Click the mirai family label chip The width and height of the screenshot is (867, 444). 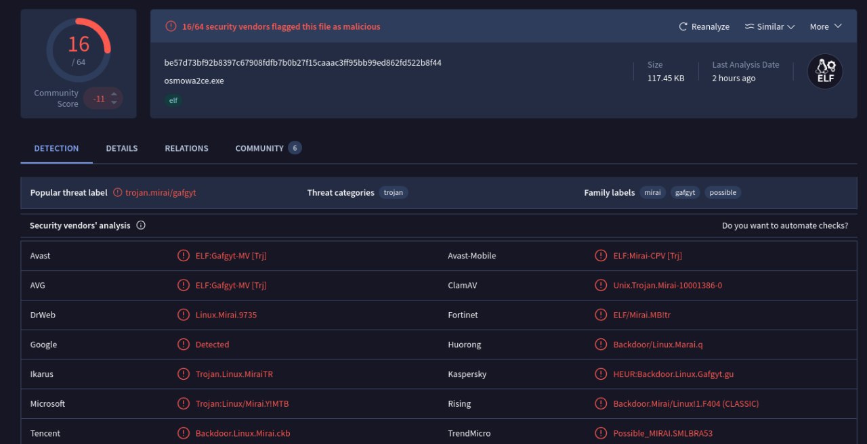pos(653,192)
